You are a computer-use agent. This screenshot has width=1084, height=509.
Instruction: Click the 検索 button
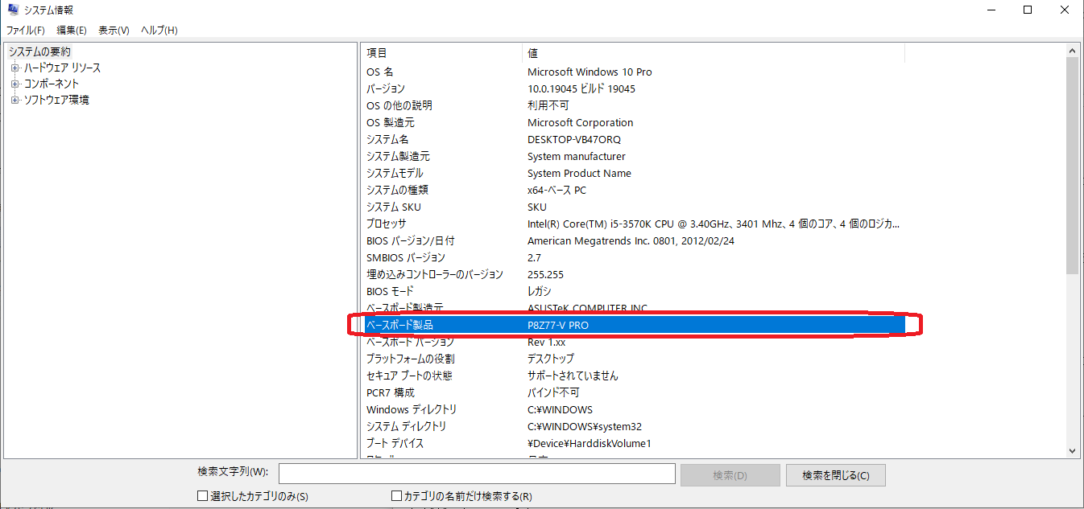[x=730, y=474]
